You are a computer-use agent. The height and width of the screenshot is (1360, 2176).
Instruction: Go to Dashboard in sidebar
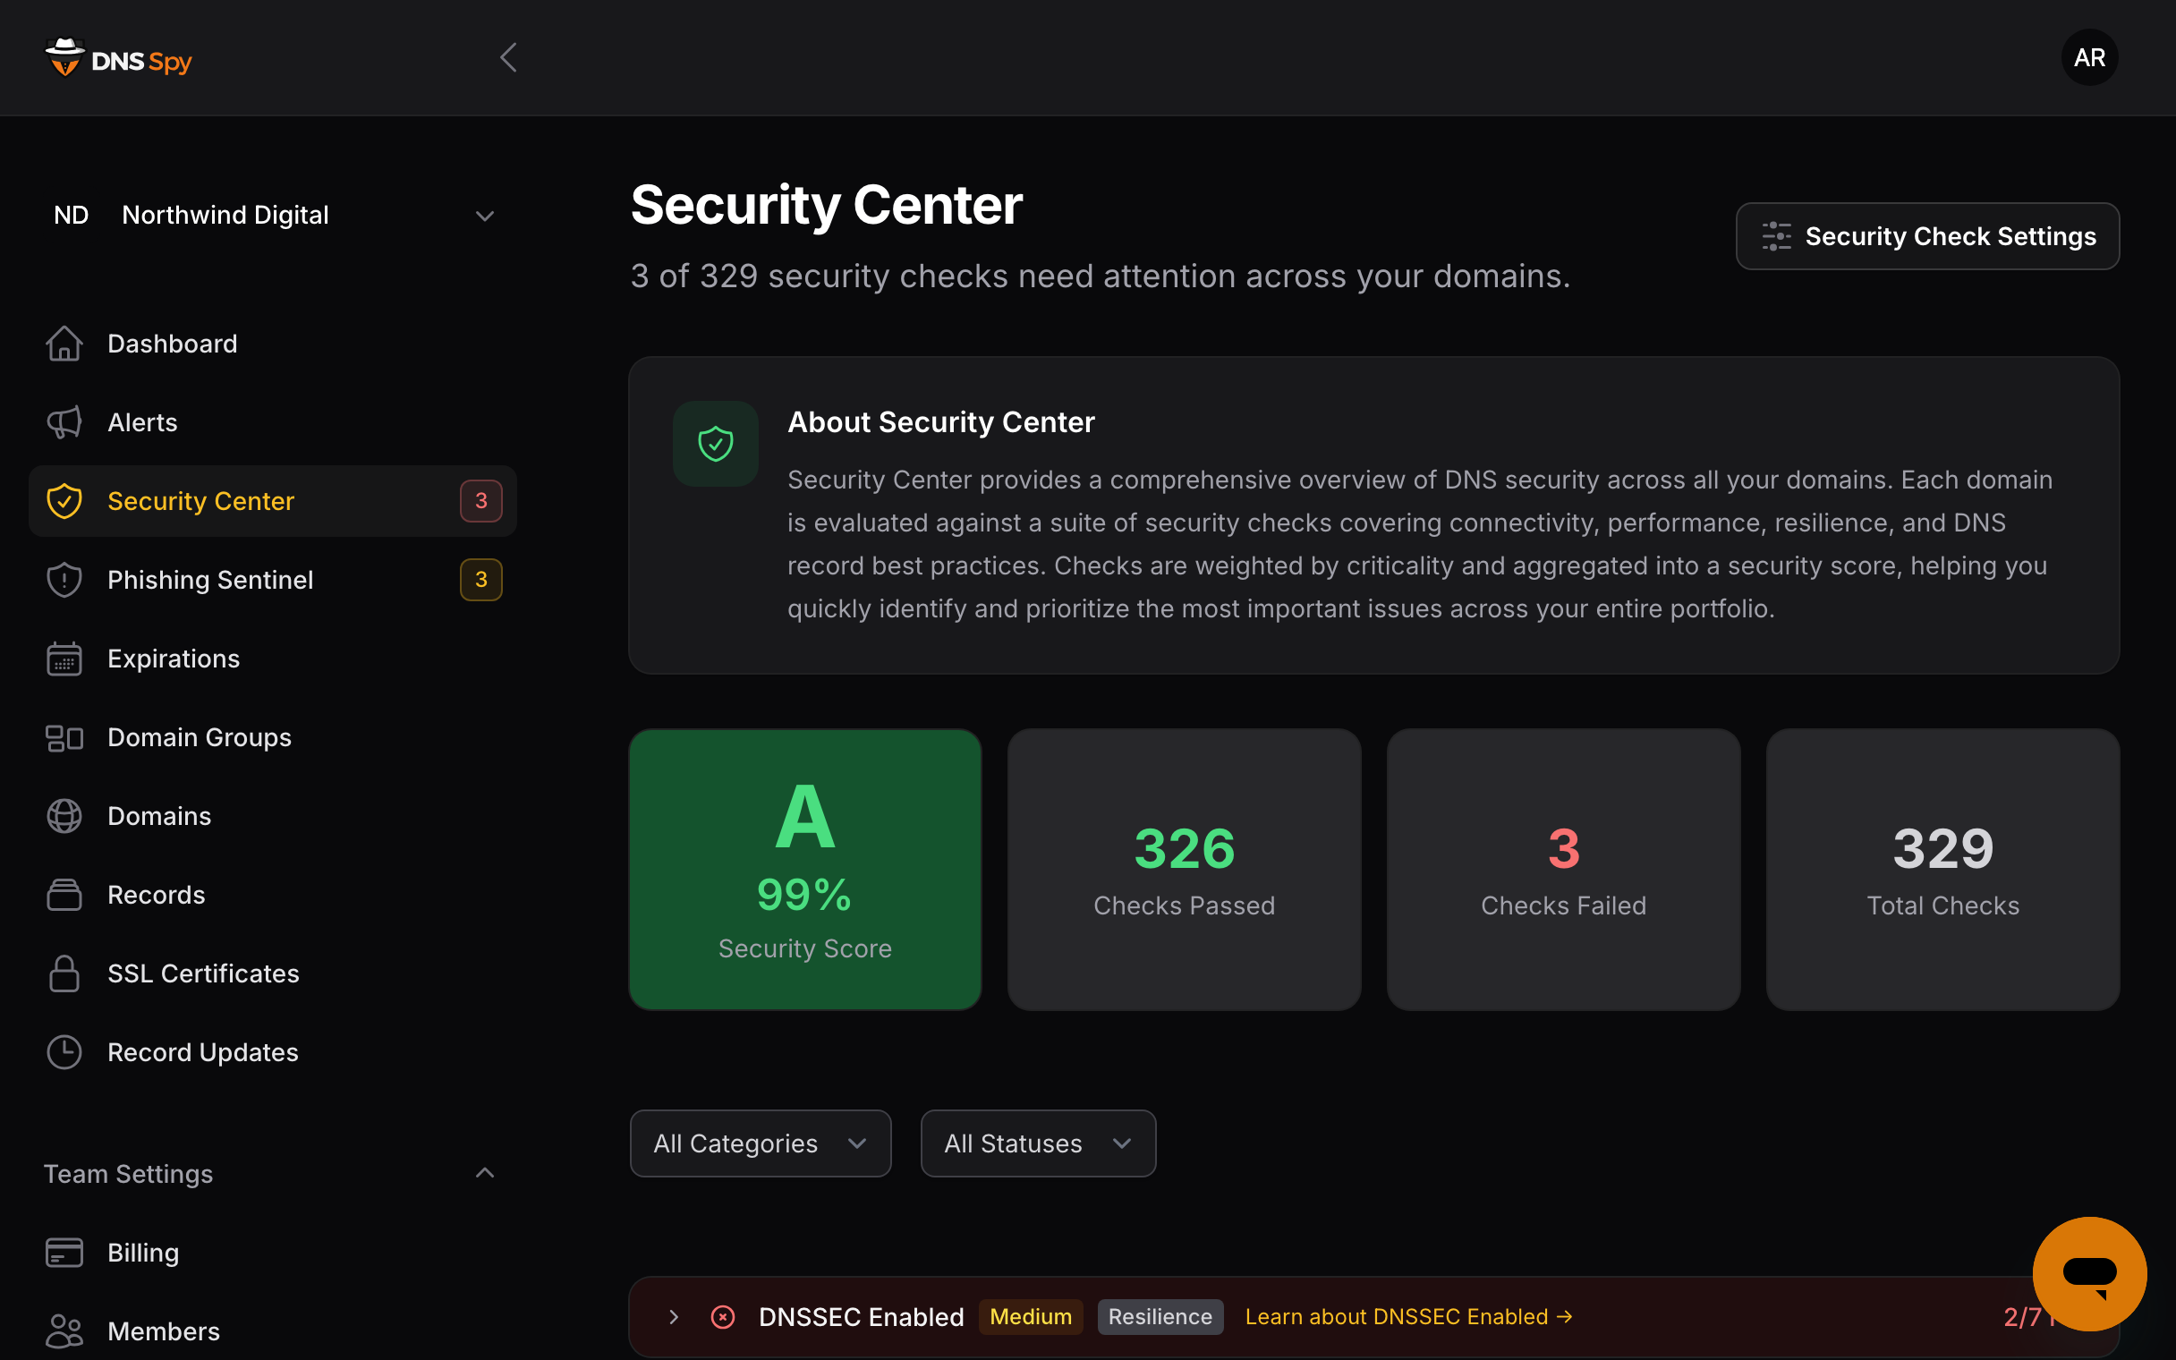point(274,344)
